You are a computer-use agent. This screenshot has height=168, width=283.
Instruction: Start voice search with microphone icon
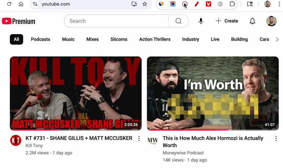pyautogui.click(x=201, y=21)
